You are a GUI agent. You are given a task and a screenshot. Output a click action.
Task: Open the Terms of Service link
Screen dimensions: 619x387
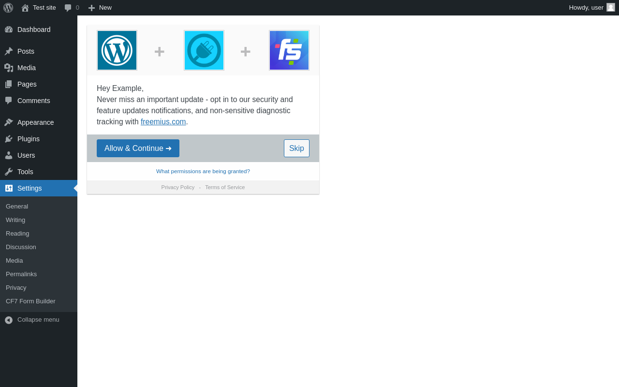click(x=225, y=187)
